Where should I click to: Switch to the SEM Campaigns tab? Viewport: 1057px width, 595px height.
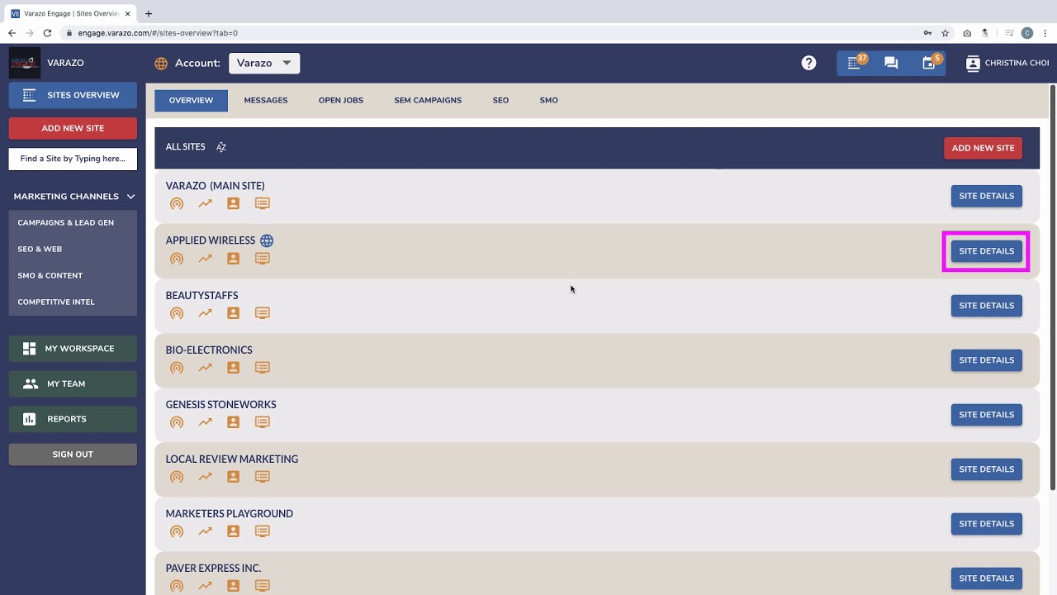click(428, 100)
